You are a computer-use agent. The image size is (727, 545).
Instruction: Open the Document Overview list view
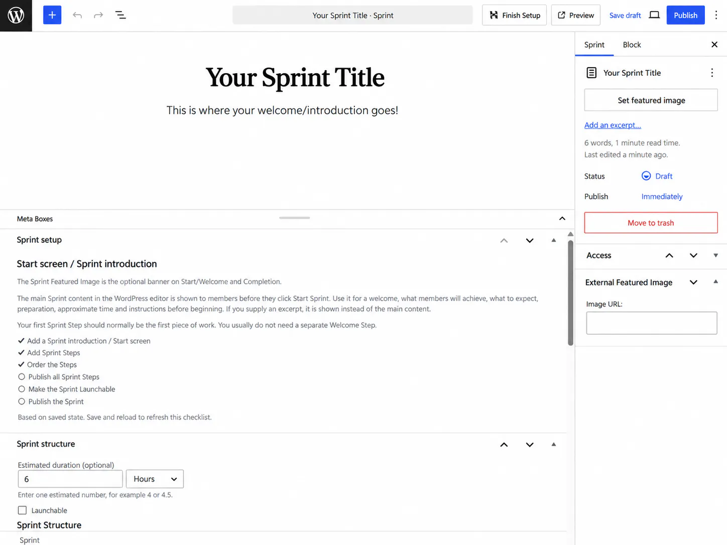point(120,15)
